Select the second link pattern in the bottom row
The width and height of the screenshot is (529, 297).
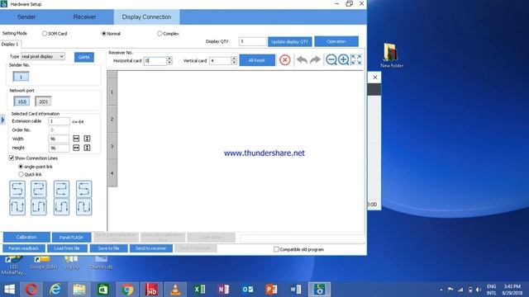pyautogui.click(x=39, y=207)
